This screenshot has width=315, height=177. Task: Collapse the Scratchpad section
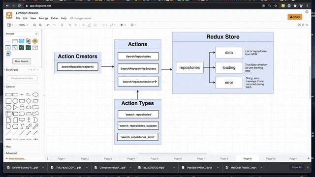12,70
